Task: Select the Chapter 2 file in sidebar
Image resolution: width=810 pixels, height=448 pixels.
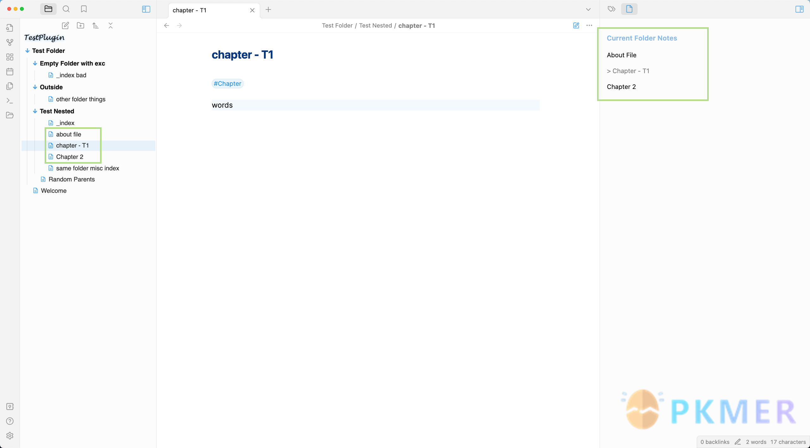Action: coord(70,157)
